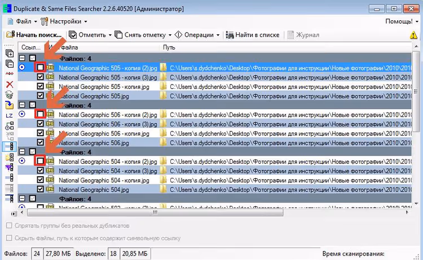Sort by the Путь column header
This screenshot has height=260, width=423.
(285, 47)
